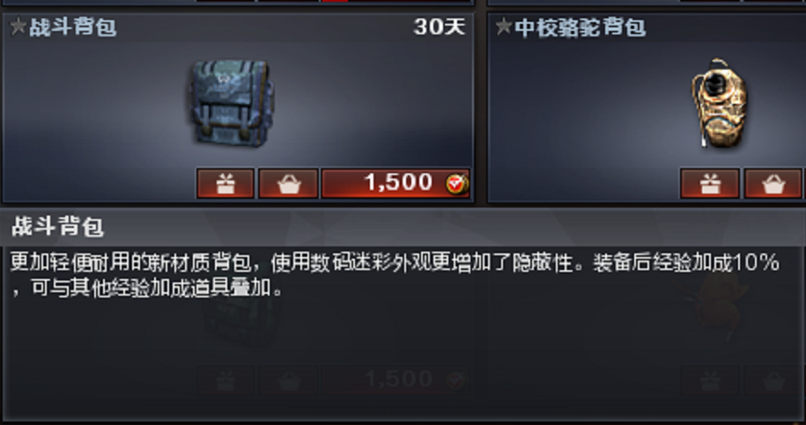
Task: Click the 战斗背包 item name in the card
Action: pos(72,26)
